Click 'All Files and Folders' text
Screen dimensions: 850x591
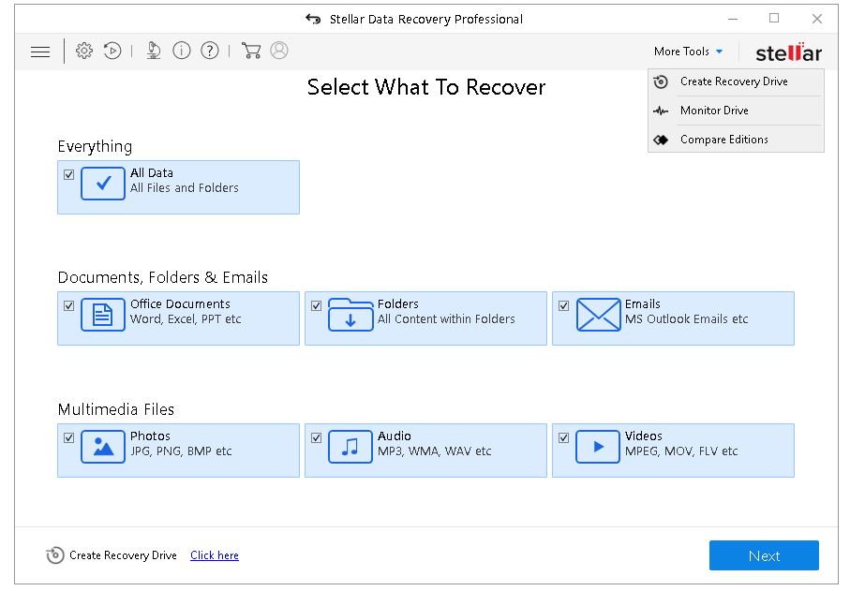click(x=185, y=188)
